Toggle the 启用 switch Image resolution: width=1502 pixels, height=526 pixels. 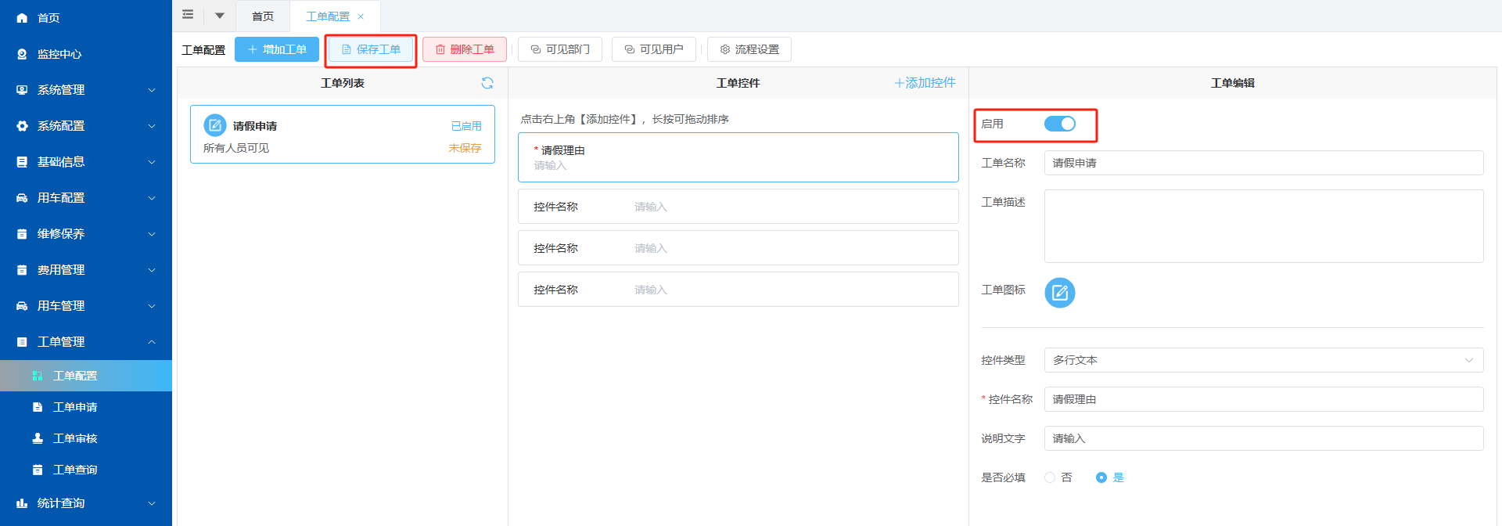tap(1059, 124)
